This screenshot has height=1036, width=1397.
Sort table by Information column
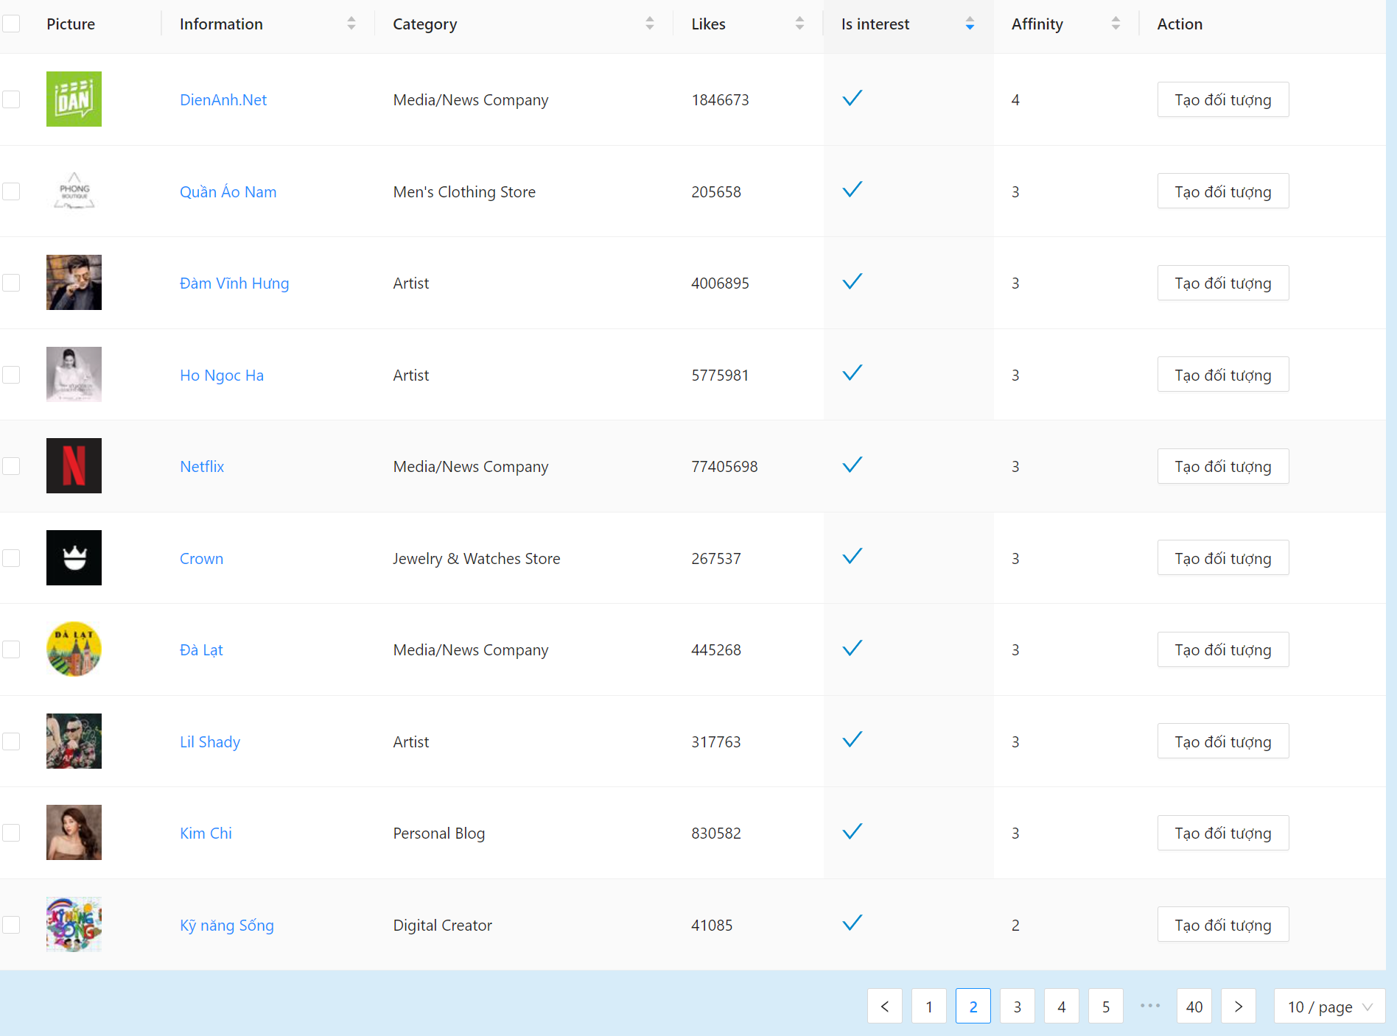351,24
